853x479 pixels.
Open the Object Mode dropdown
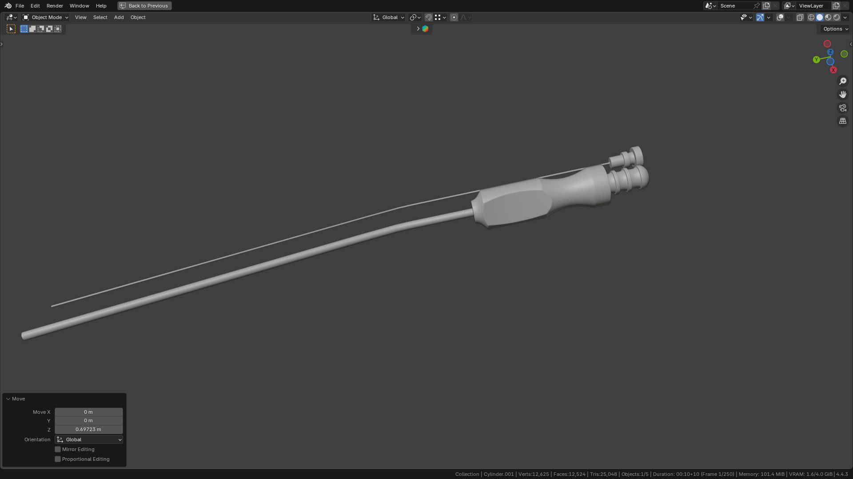pos(45,17)
